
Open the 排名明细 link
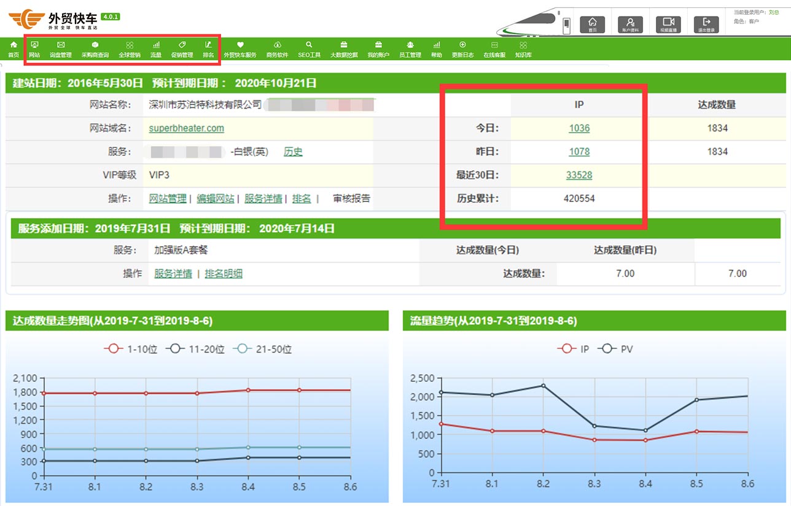tap(224, 273)
